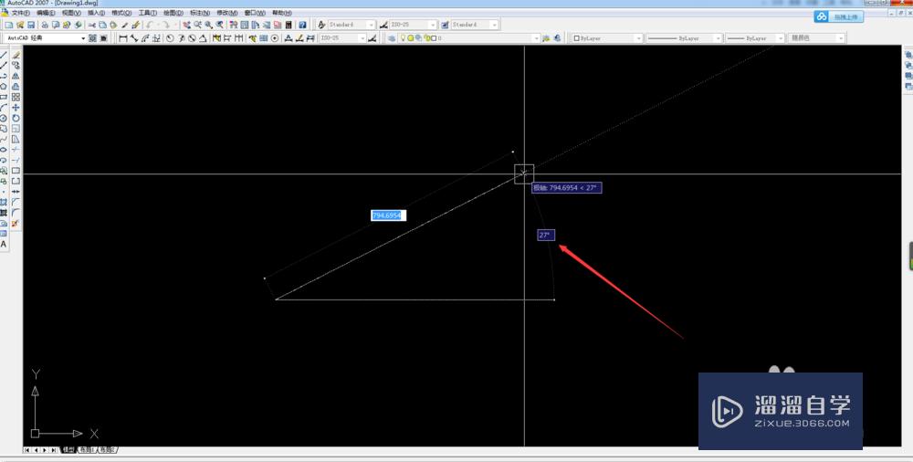The height and width of the screenshot is (462, 913).
Task: Open the 文件 (File) menu
Action: 20,12
